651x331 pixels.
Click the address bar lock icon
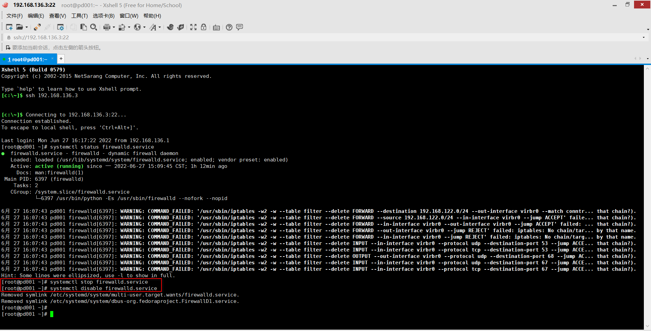(9, 38)
